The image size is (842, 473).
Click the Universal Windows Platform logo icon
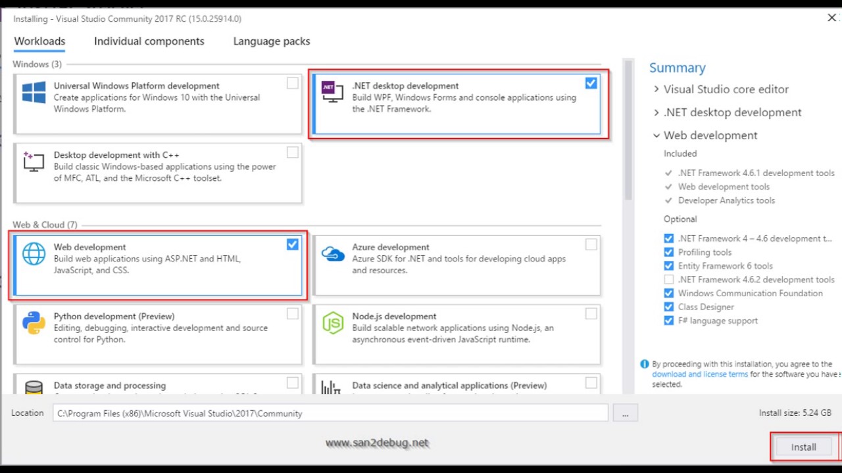[x=34, y=92]
